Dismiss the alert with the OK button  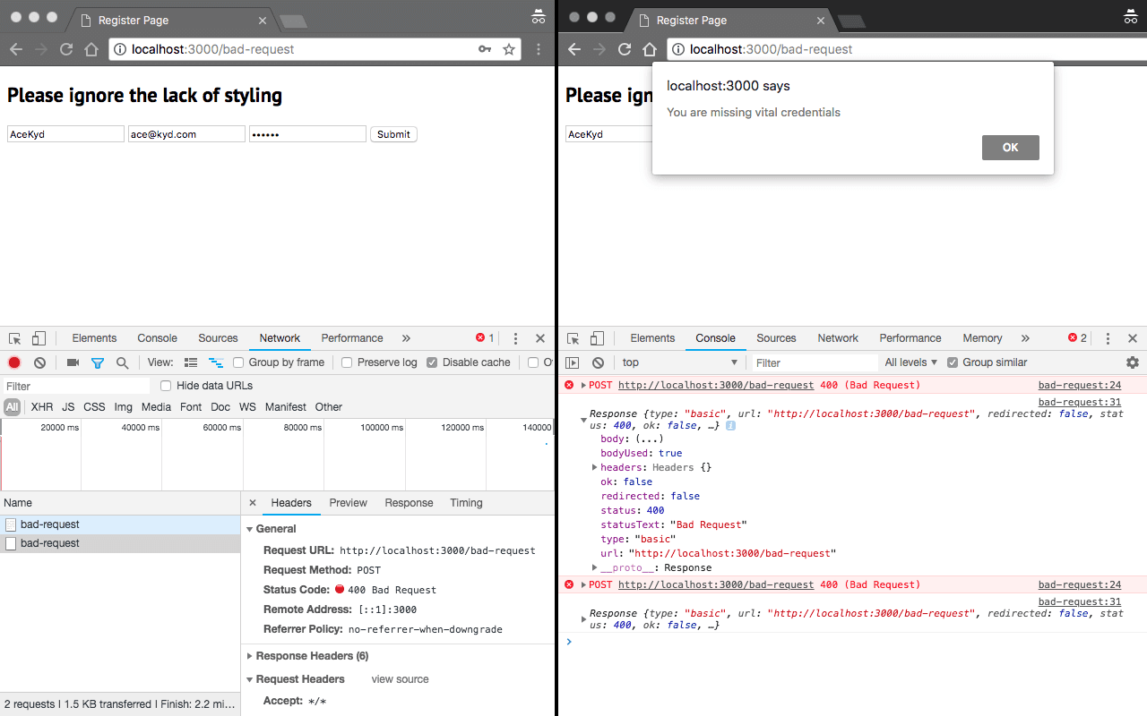pos(1011,147)
